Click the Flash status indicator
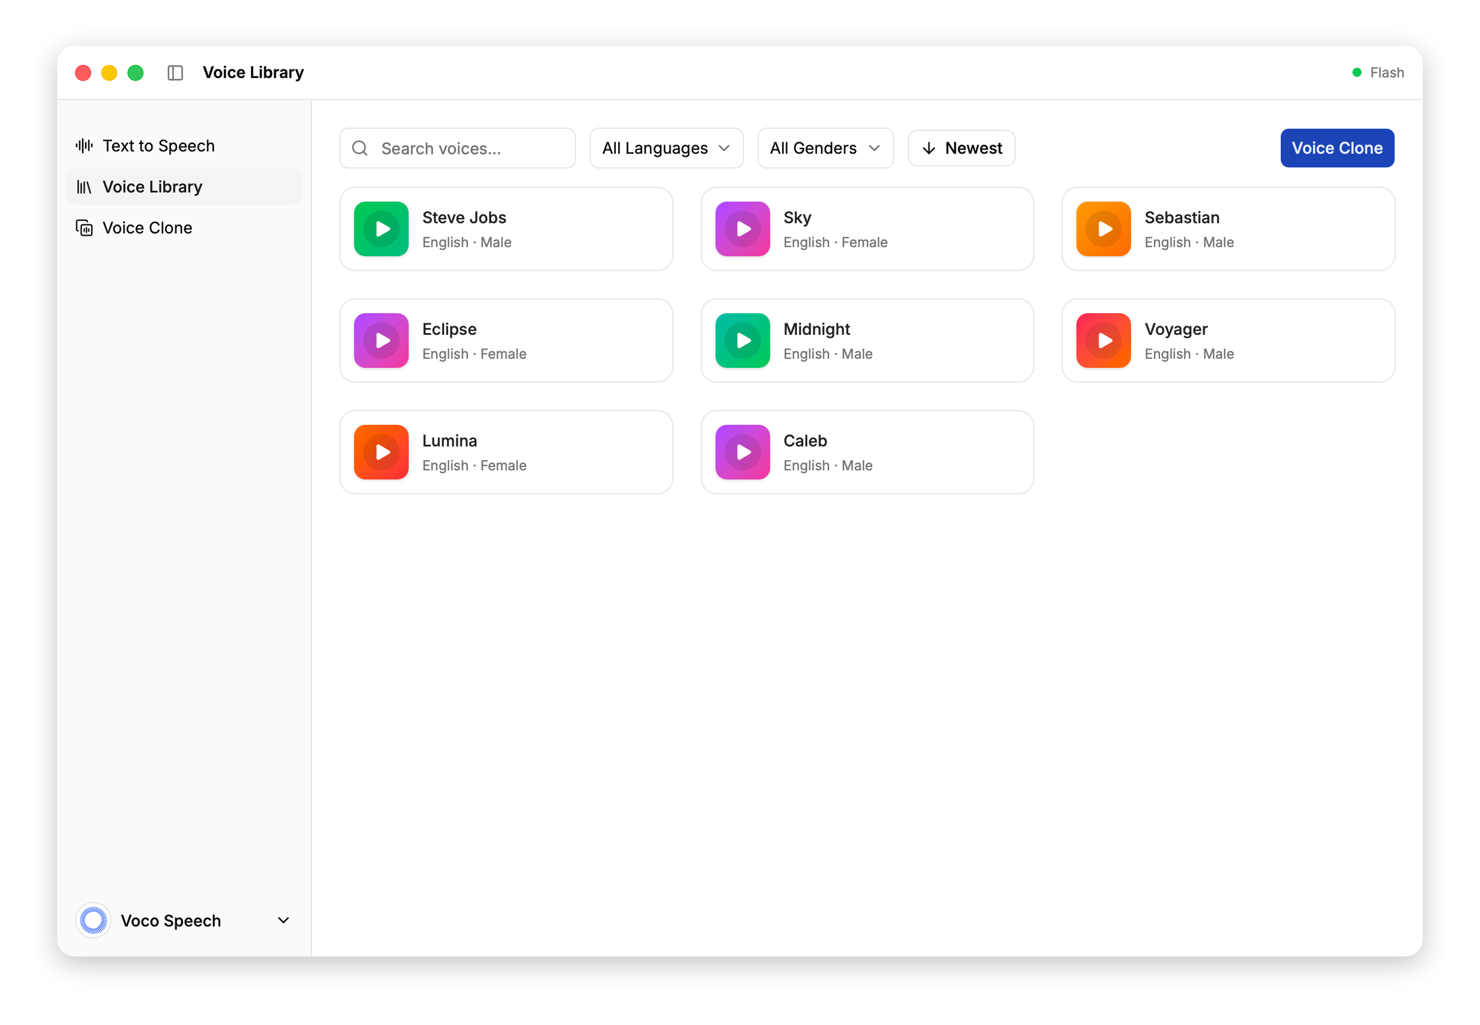 click(1379, 72)
